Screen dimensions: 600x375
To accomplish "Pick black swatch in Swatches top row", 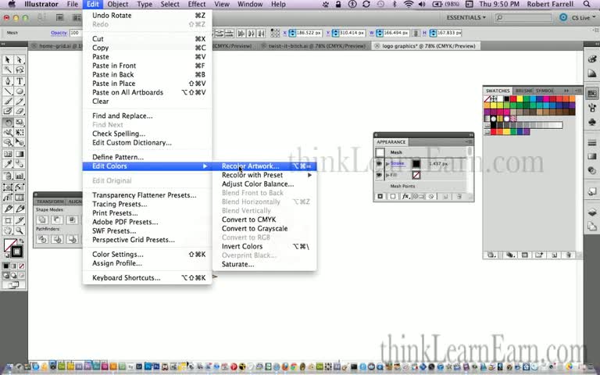I will (x=506, y=98).
